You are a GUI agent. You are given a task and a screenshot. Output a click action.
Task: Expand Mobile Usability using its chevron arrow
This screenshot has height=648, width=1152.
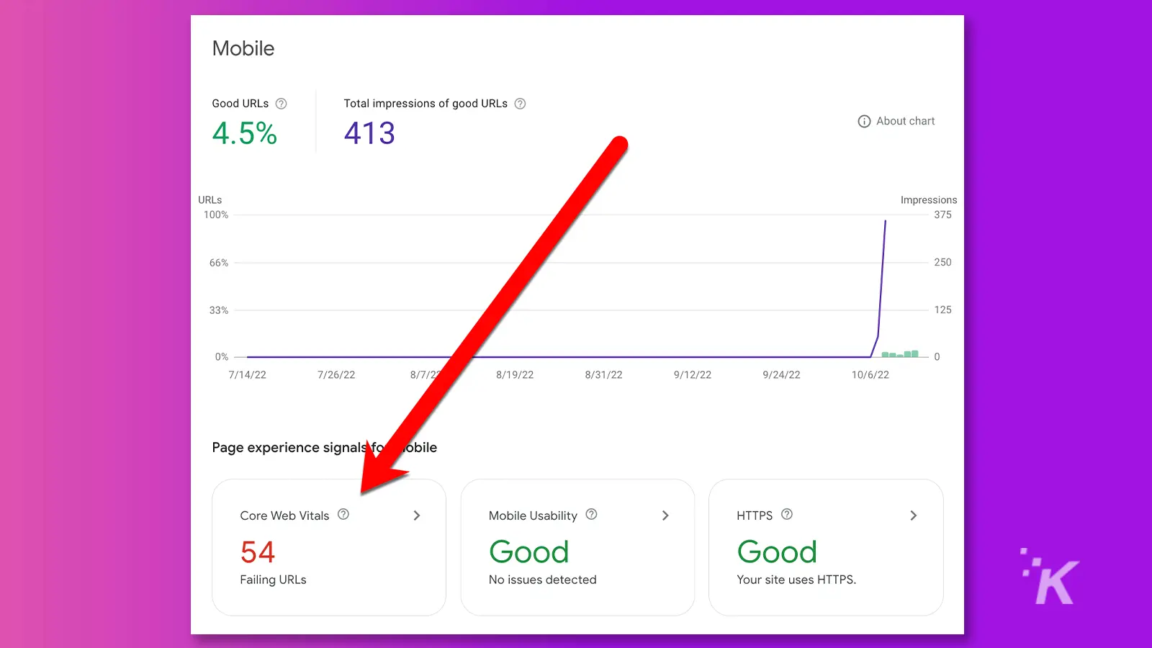[665, 516]
